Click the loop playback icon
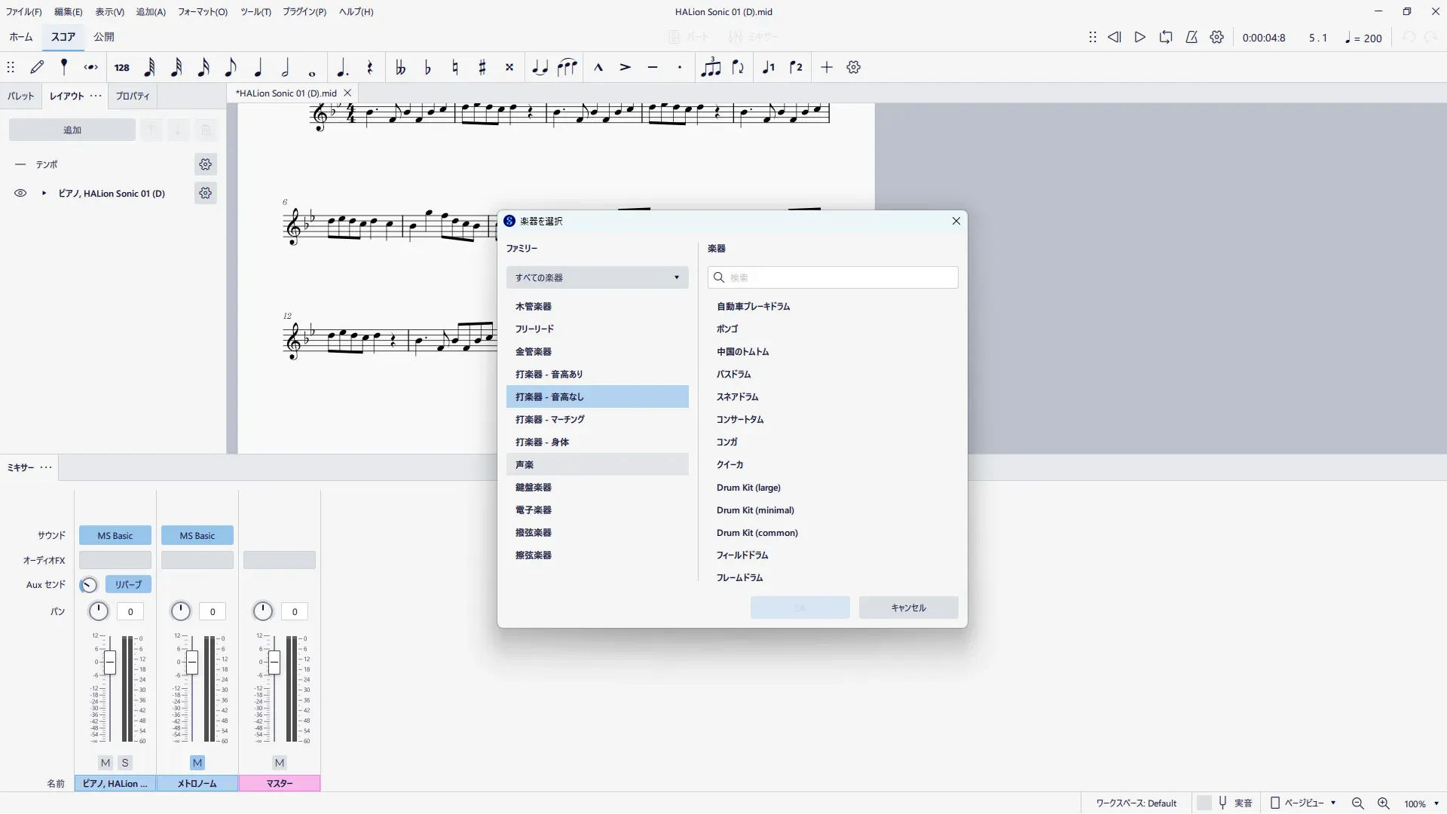 (x=1166, y=38)
